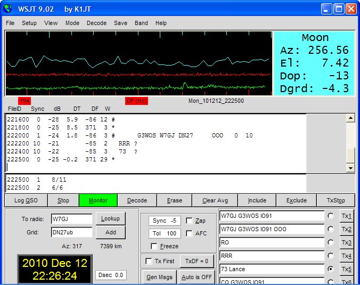Viewport: 360px width, 285px height.
Task: Click the To radio field containing W7GJ
Action: coord(72,219)
